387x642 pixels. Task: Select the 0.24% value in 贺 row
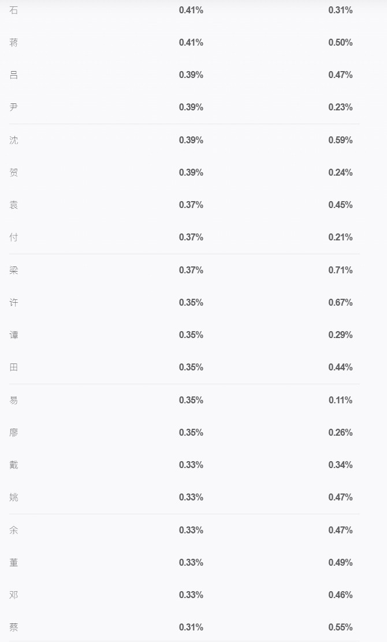click(340, 173)
